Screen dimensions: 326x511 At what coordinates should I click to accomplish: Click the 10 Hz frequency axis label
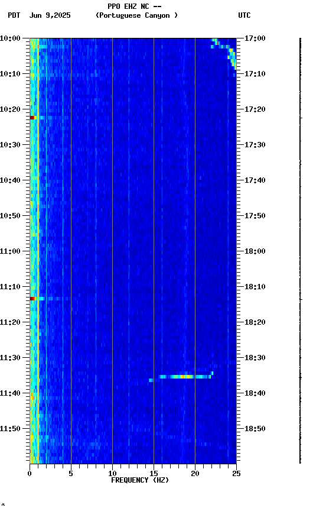click(x=112, y=474)
